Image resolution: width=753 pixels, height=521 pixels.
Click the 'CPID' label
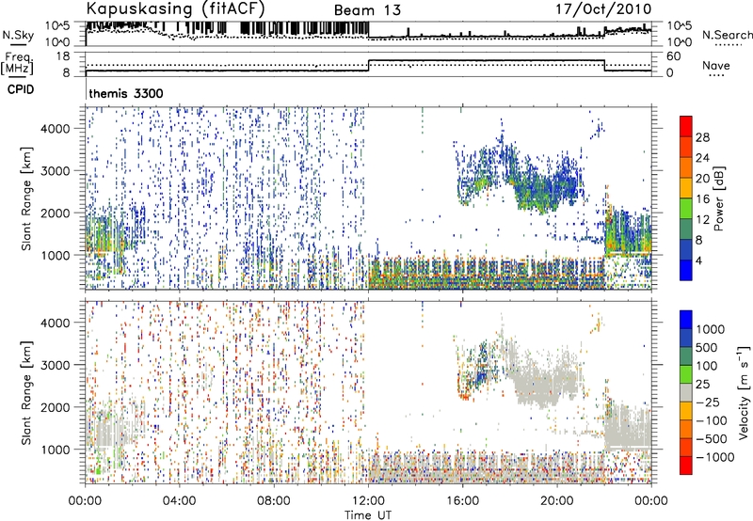click(21, 89)
